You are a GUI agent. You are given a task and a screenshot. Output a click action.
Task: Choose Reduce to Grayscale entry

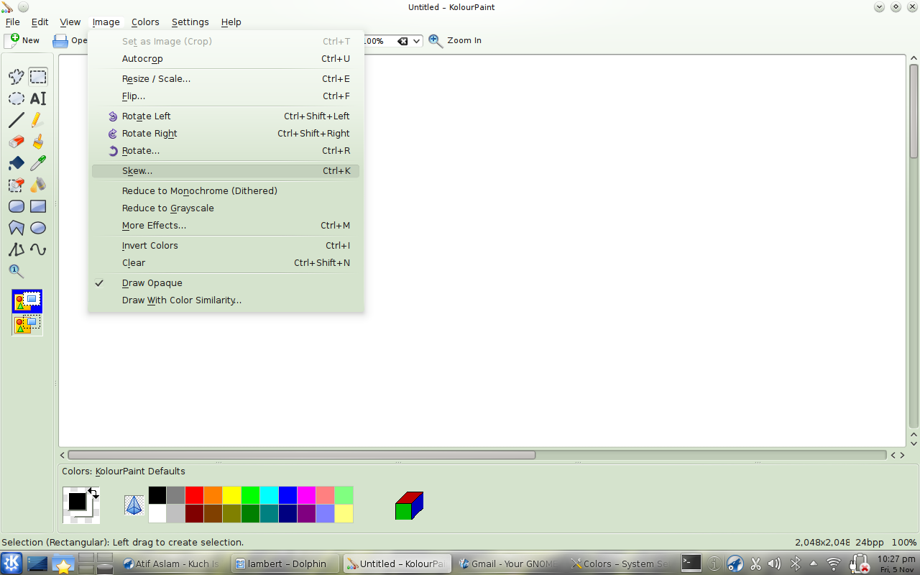[x=226, y=208]
